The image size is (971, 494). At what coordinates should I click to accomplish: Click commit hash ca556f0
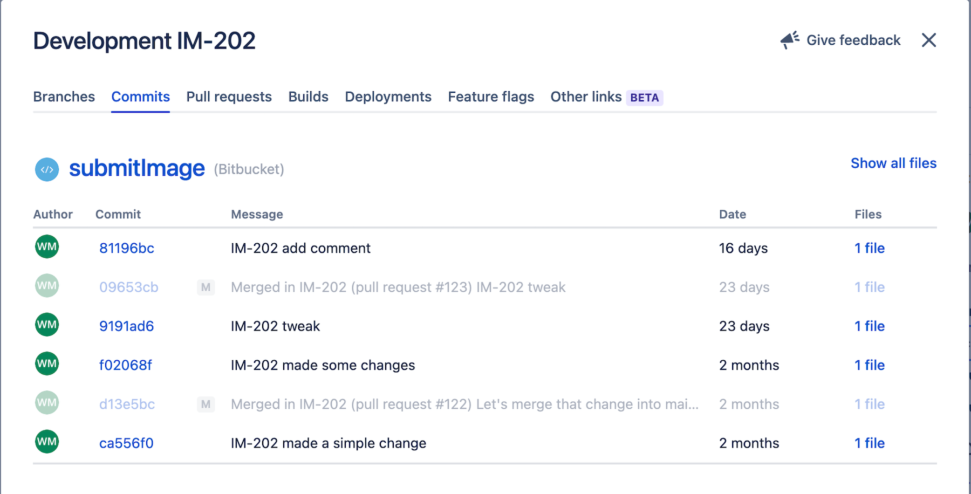coord(126,442)
